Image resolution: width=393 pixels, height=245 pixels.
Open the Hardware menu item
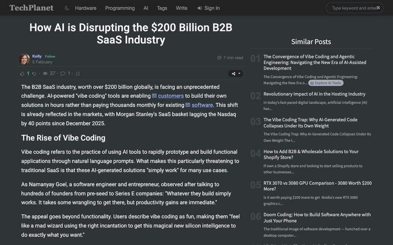coord(86,8)
